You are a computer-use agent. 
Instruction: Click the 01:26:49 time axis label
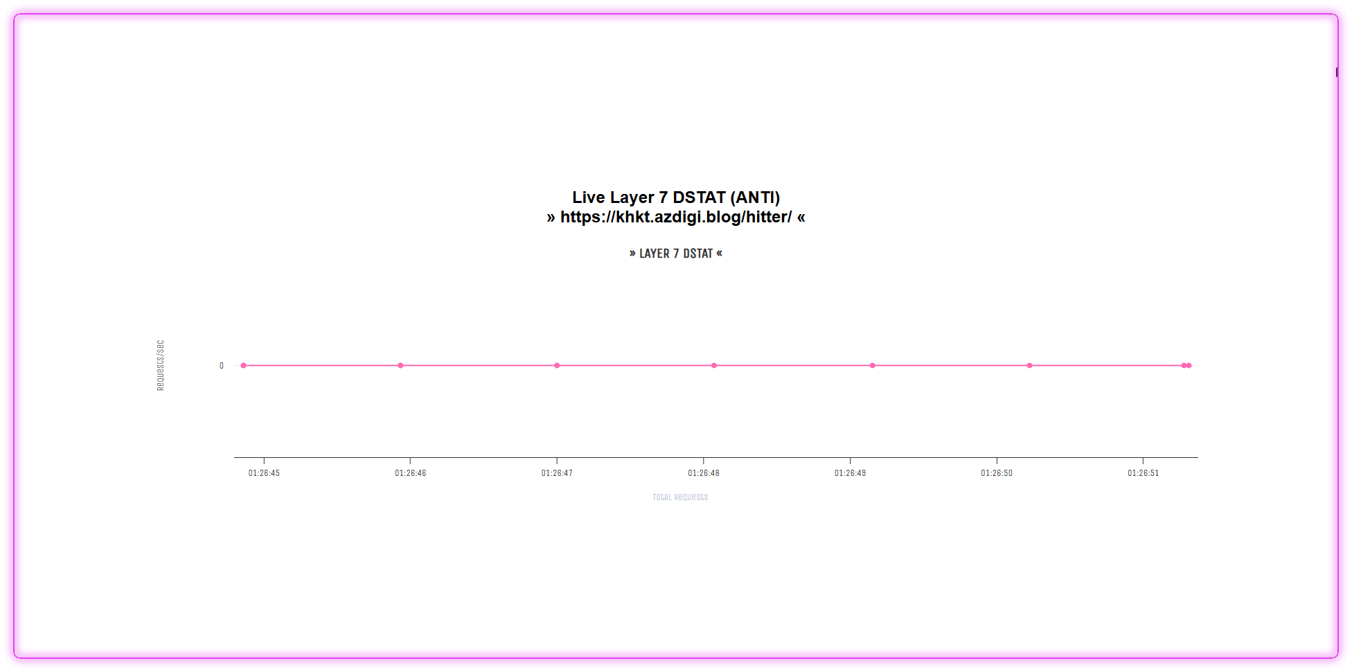click(850, 473)
